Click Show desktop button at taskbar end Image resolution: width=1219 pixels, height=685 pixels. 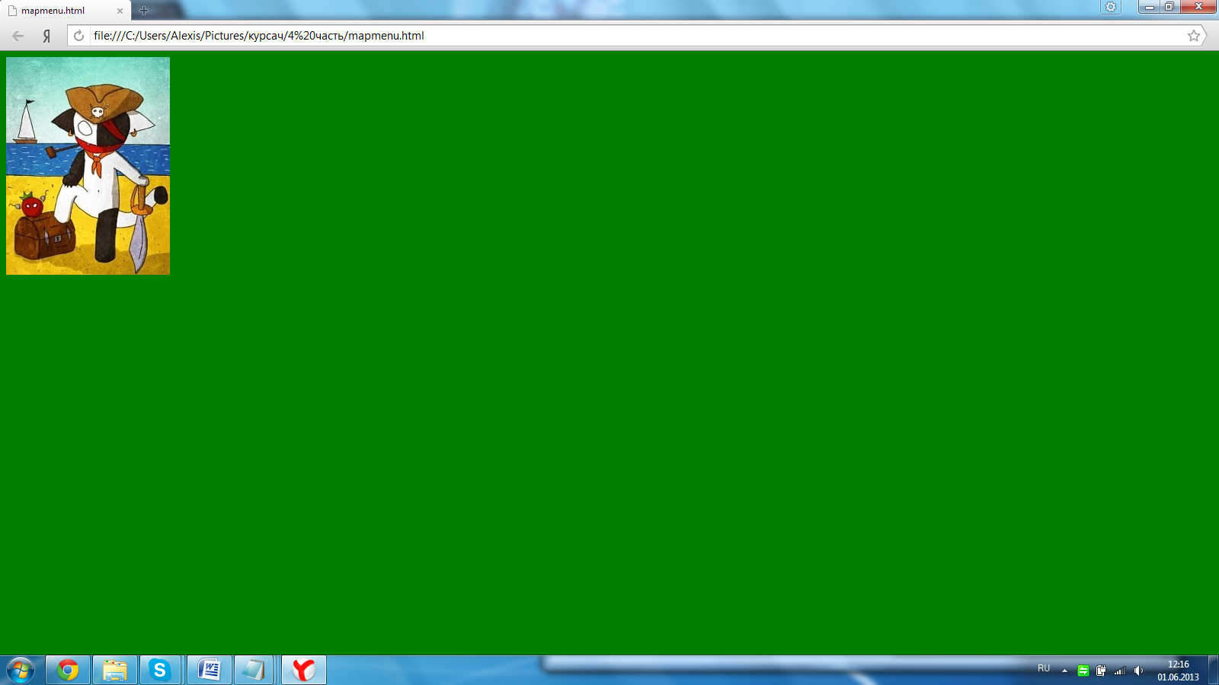pos(1213,670)
